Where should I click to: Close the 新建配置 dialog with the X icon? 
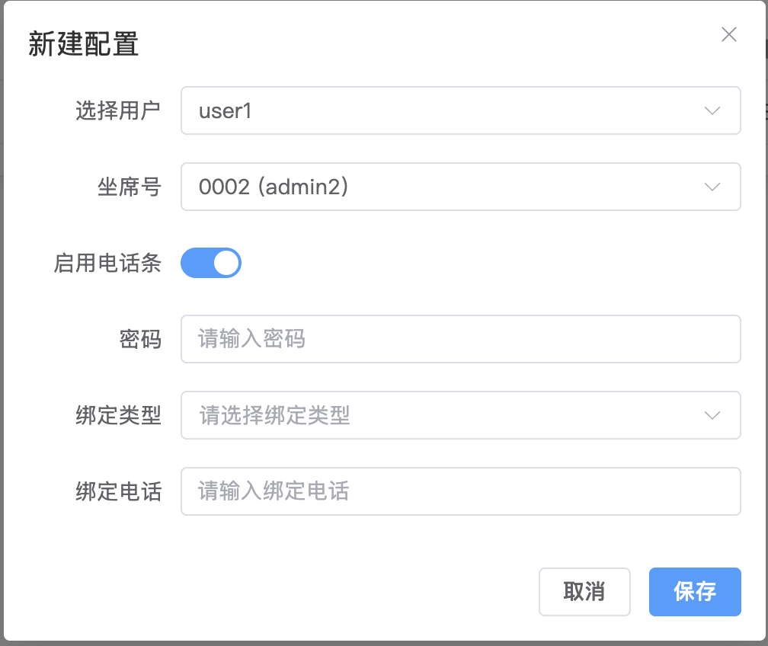tap(729, 34)
